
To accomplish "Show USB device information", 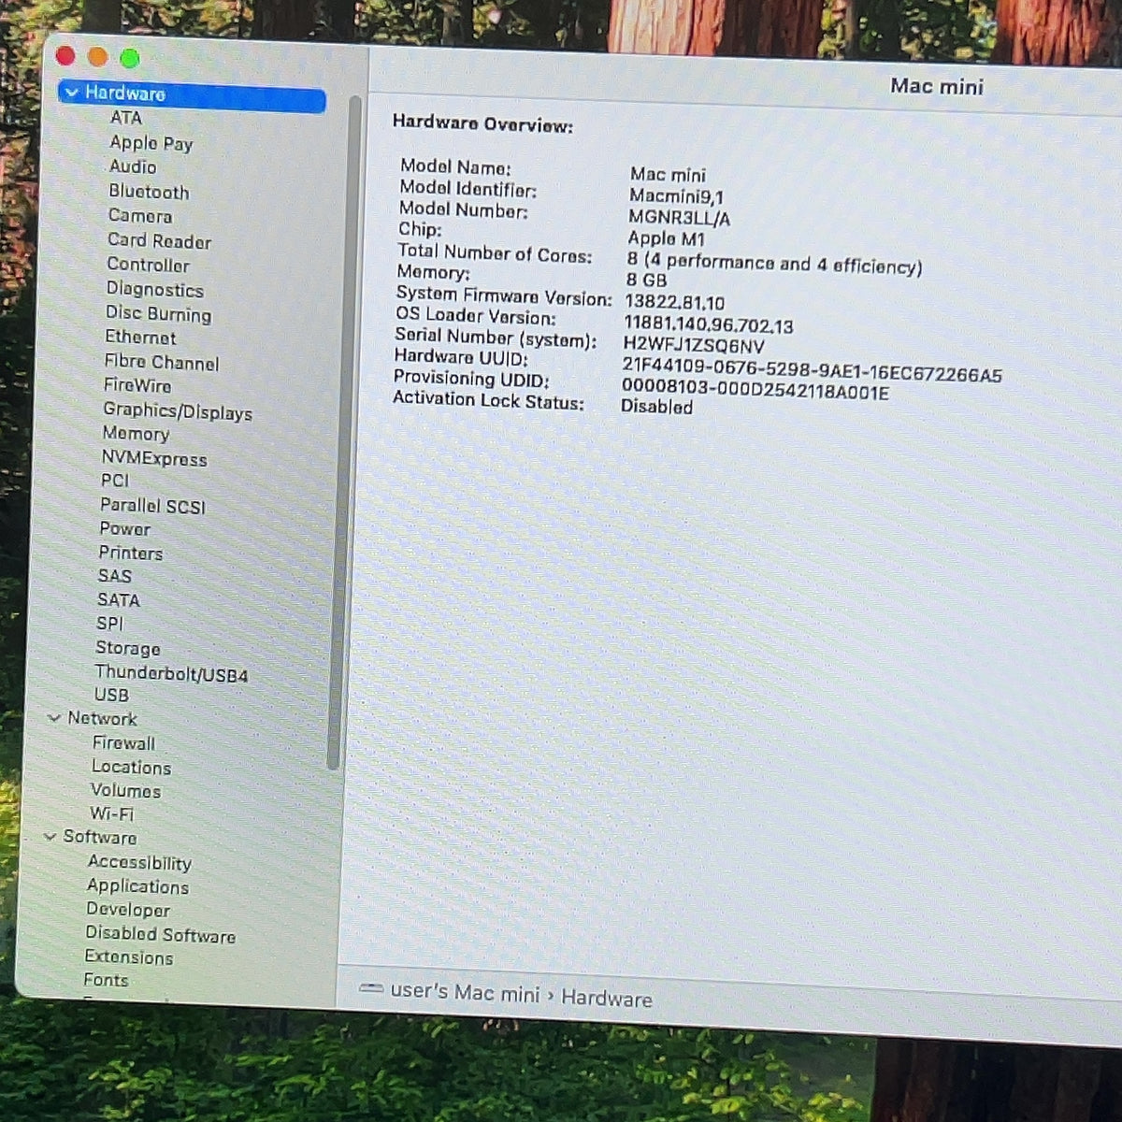I will (111, 696).
